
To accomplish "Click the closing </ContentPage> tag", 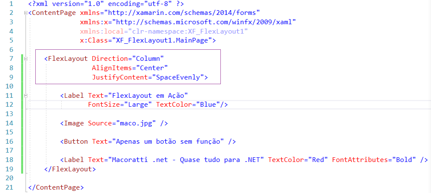I will coord(56,187).
